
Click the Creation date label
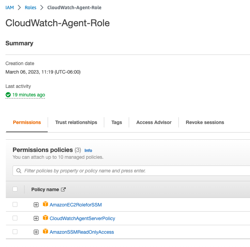coord(20,63)
